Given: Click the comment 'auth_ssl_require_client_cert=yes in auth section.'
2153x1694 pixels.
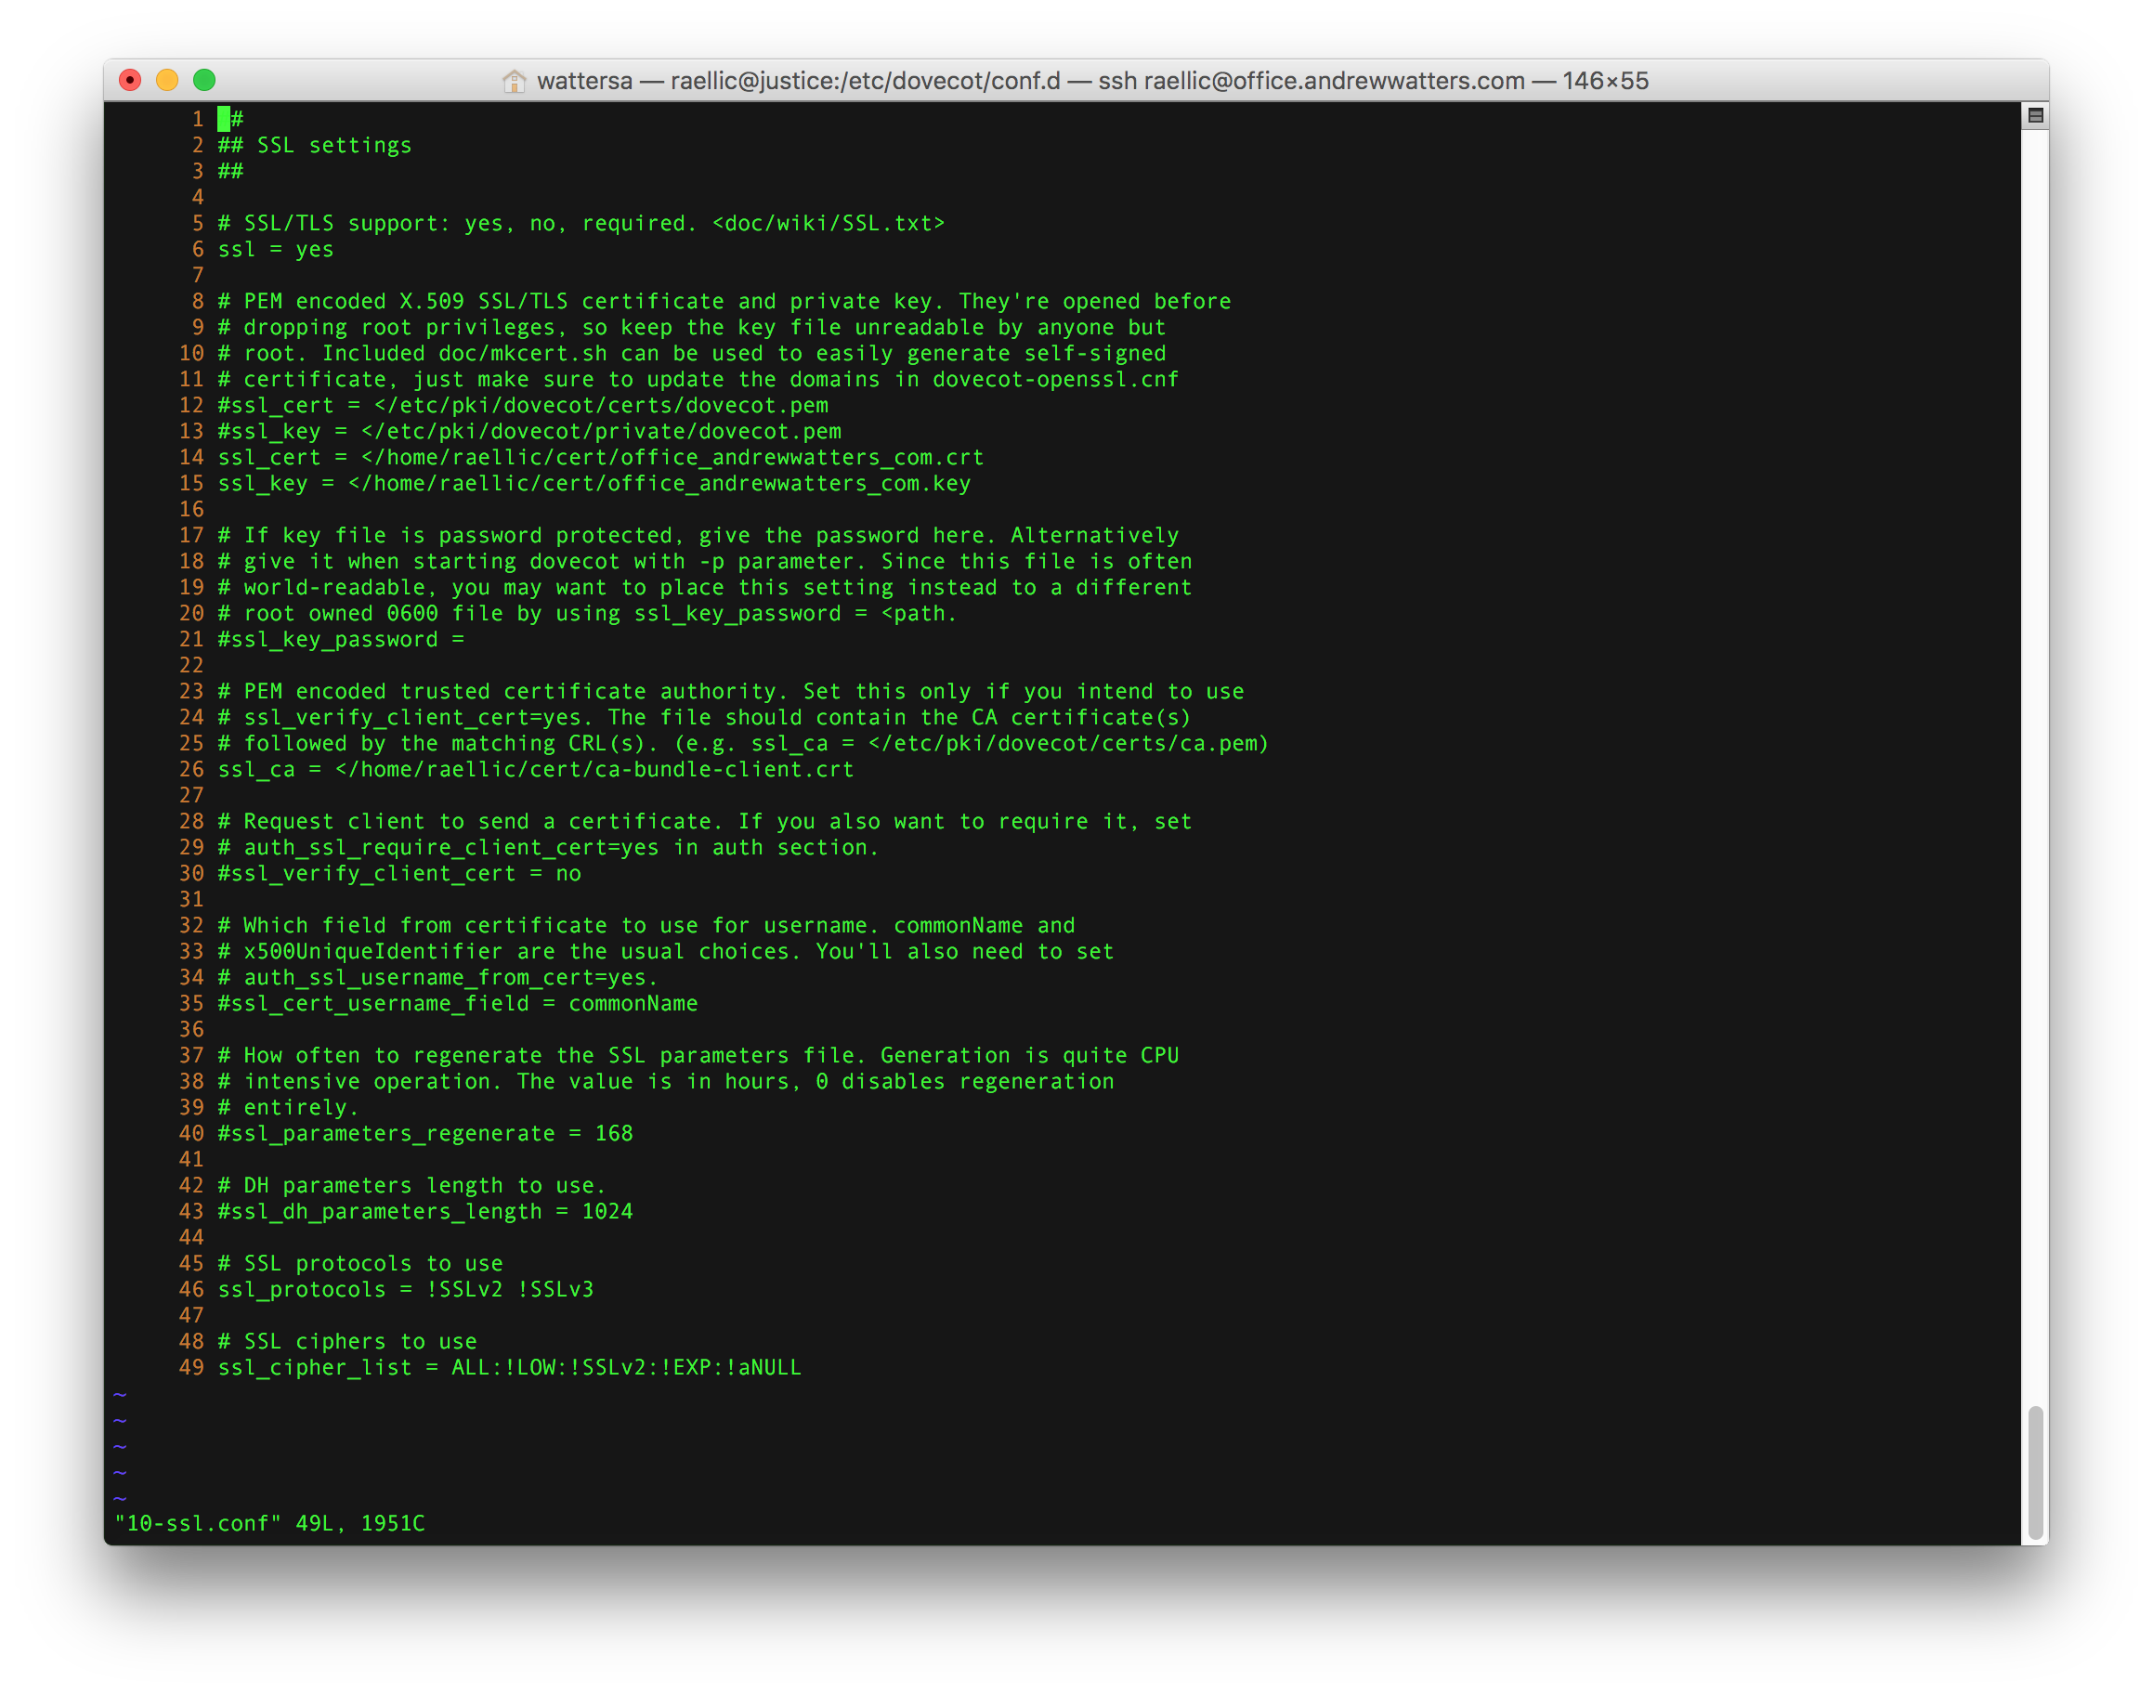Looking at the screenshot, I should [x=548, y=848].
